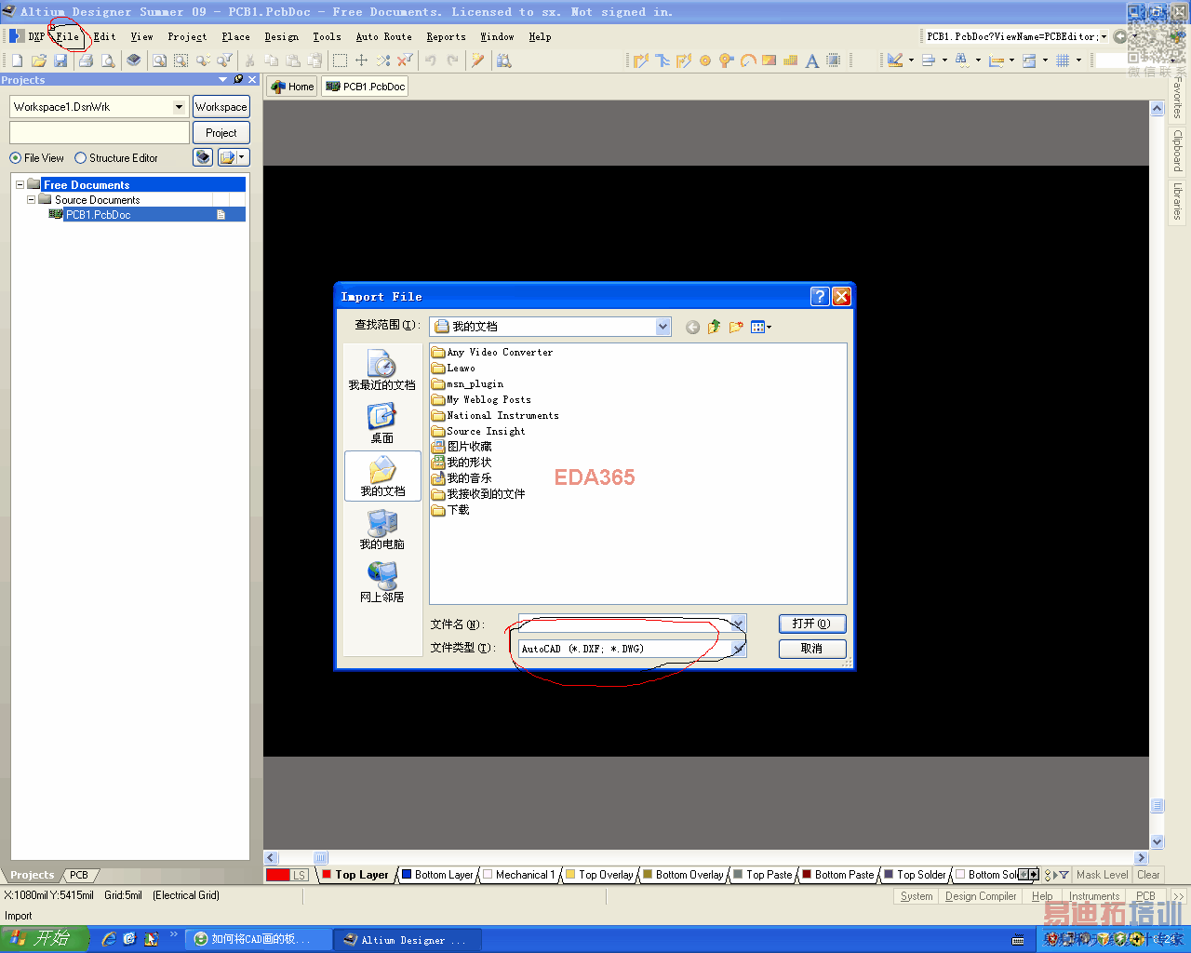
Task: Select the Place Pad tool icon
Action: point(727,60)
